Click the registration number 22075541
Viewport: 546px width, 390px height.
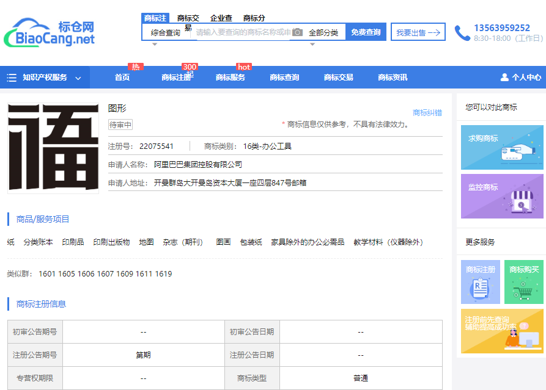(157, 146)
